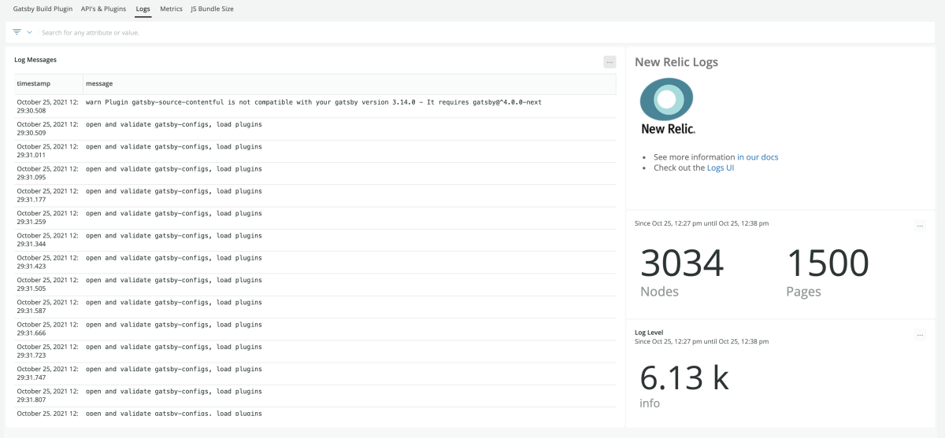Sort by the timestamp column header
Screen dimensions: 945x438
point(34,83)
